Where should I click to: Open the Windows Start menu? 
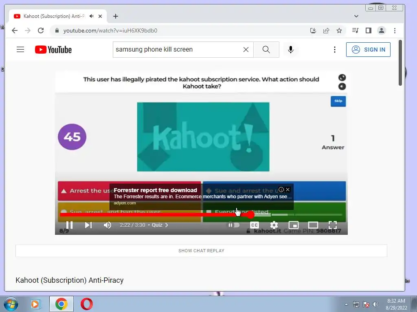11,304
